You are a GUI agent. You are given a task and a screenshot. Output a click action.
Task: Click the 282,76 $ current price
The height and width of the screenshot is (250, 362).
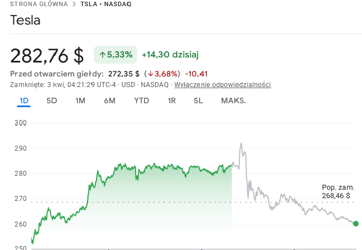(x=47, y=55)
